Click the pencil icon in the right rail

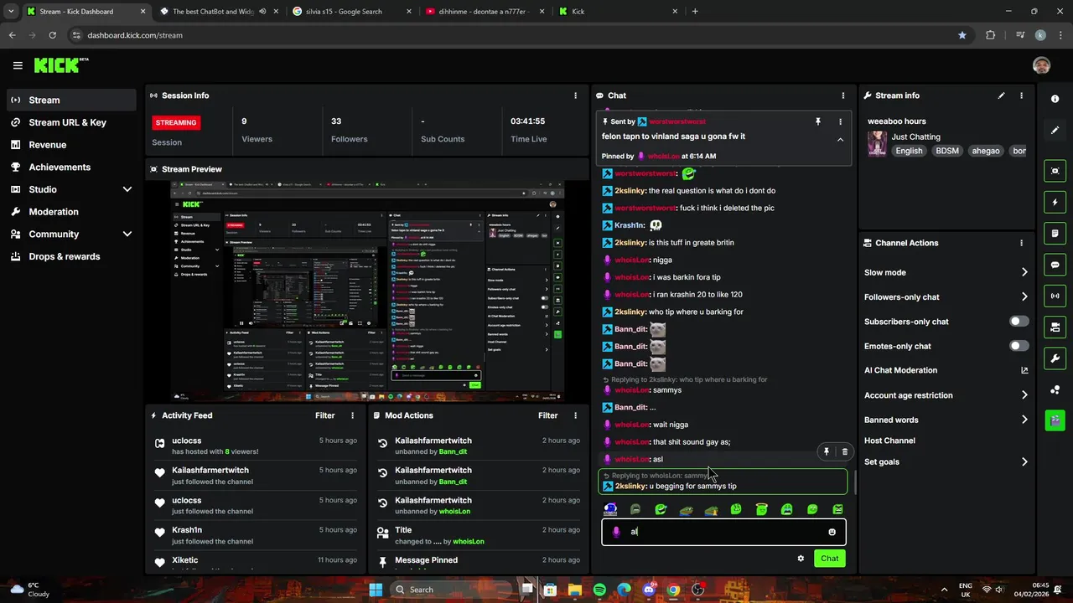(1055, 131)
